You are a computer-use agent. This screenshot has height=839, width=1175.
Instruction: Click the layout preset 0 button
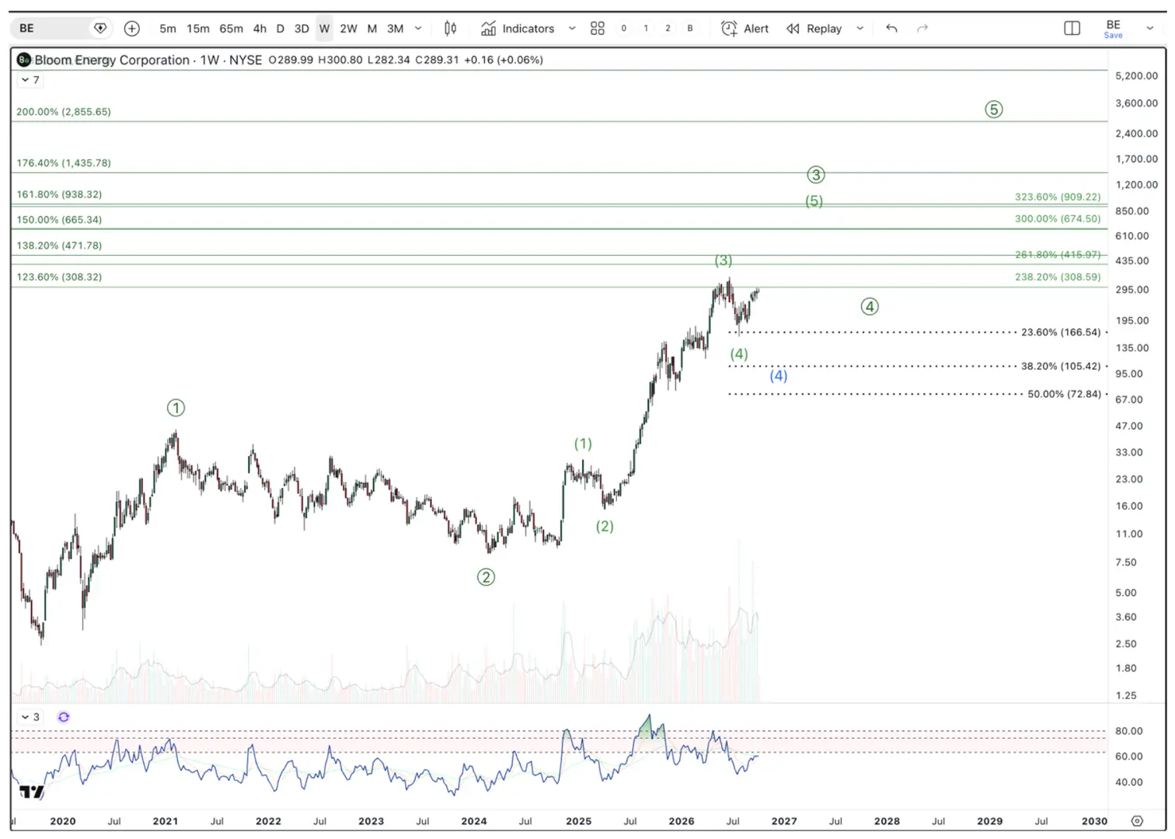click(623, 29)
